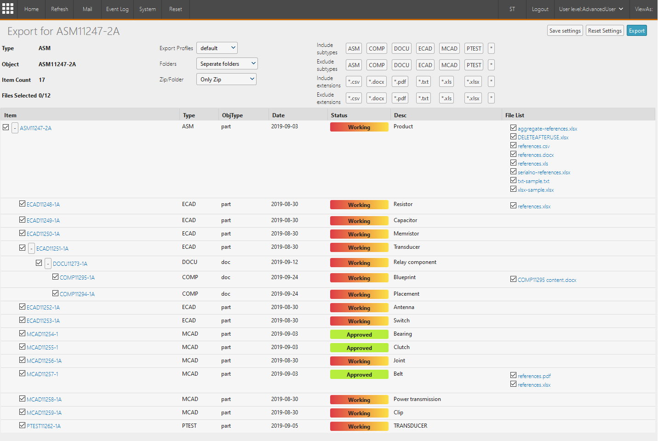Open Mail from the top bar

tap(87, 9)
